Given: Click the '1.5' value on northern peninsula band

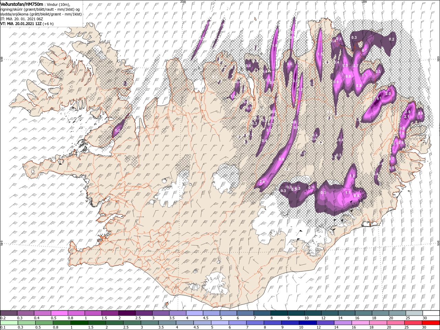Looking at the screenshot, I should [x=320, y=54].
